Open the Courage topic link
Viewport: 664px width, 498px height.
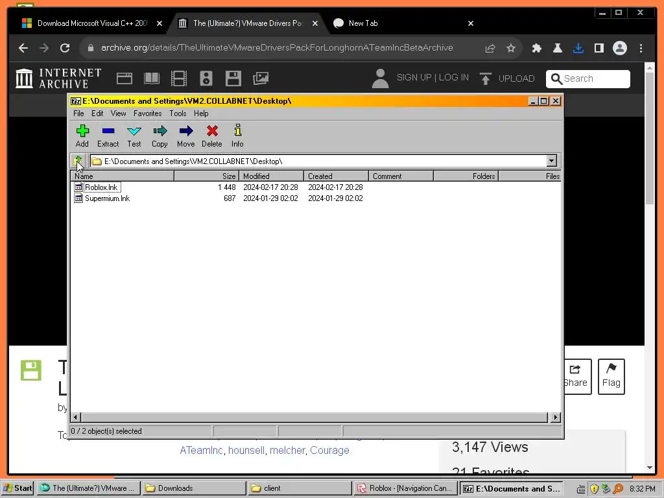coord(329,450)
